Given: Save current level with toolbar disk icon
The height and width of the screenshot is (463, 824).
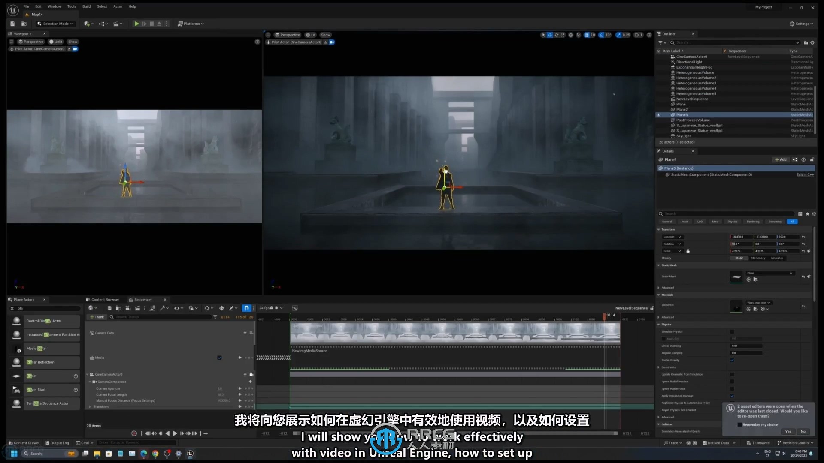Looking at the screenshot, I should click(12, 24).
